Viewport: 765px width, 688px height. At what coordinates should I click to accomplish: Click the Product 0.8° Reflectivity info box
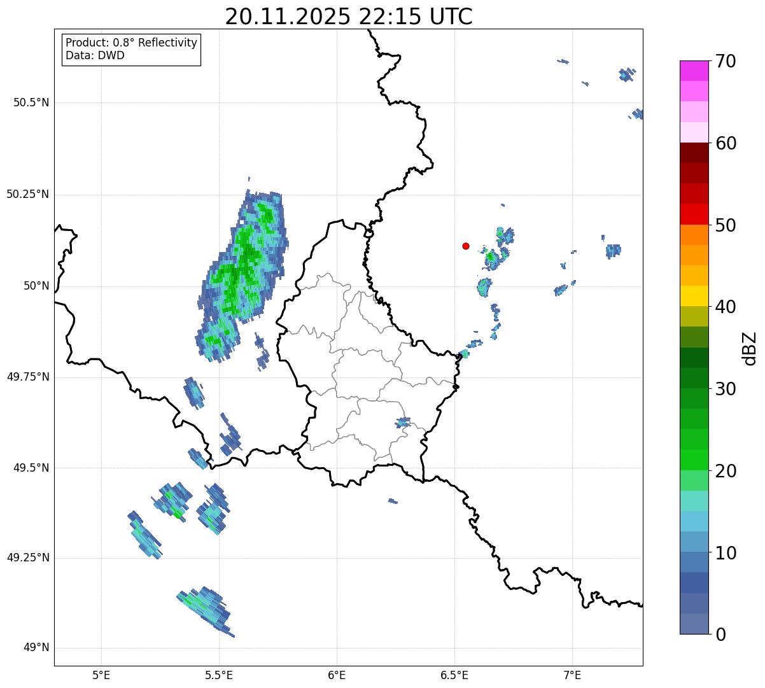coord(131,50)
